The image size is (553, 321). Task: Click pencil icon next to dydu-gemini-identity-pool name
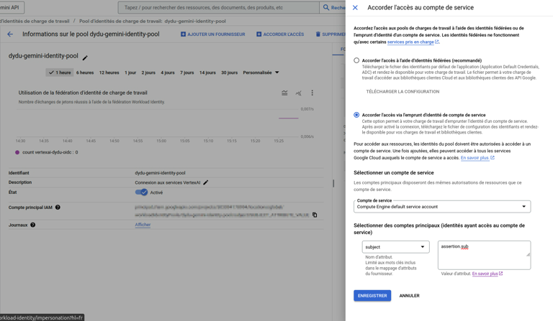pos(85,57)
